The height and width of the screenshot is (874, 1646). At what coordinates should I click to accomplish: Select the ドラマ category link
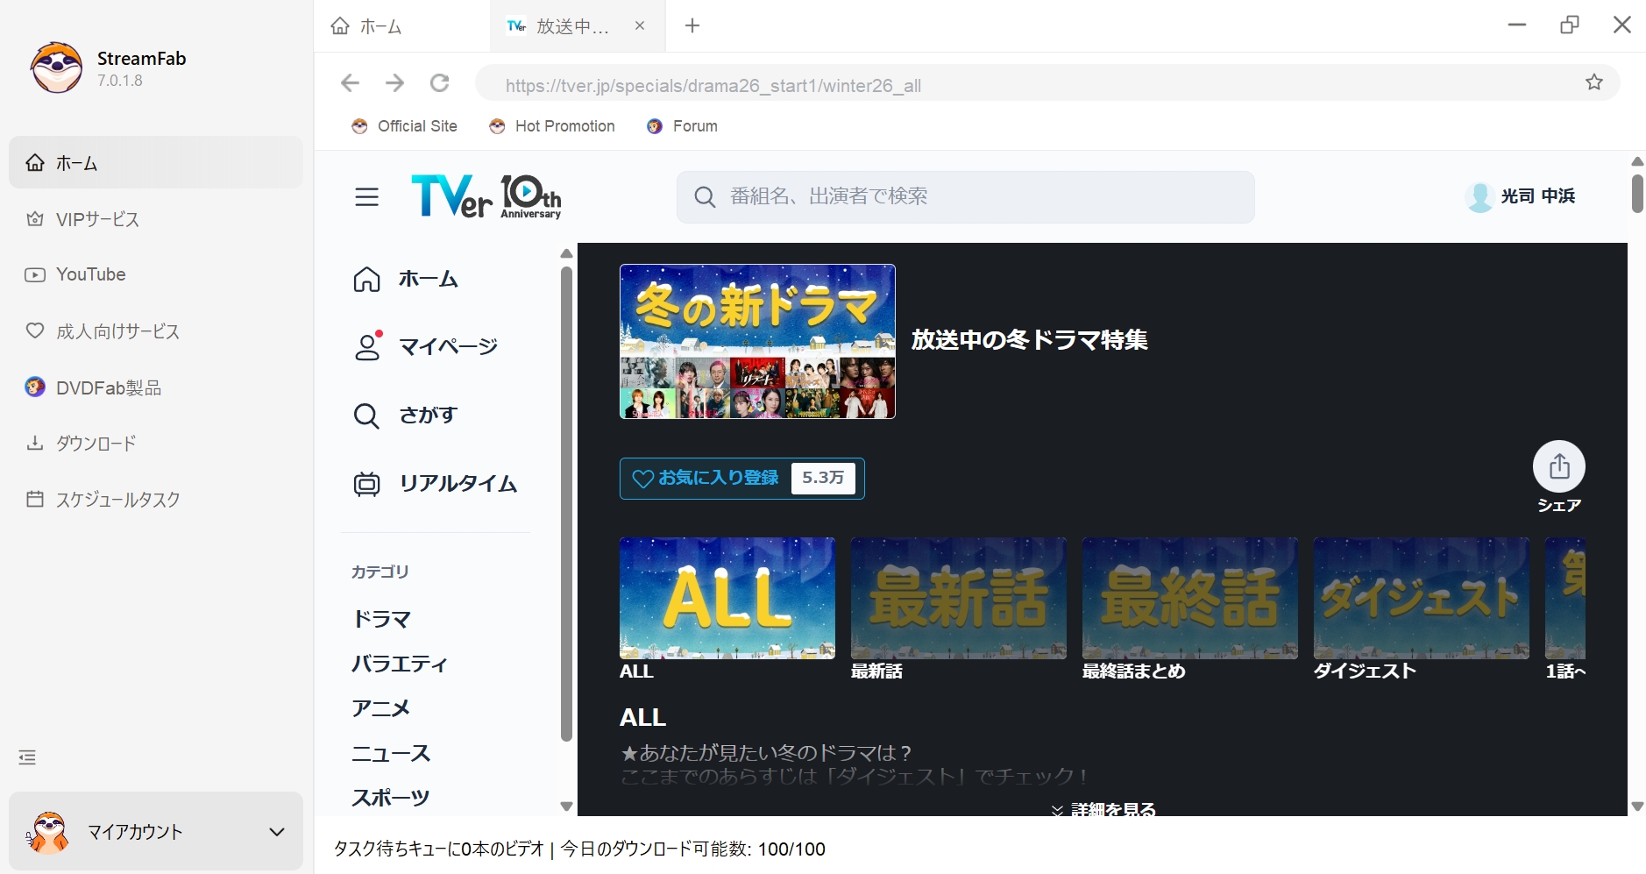[381, 619]
